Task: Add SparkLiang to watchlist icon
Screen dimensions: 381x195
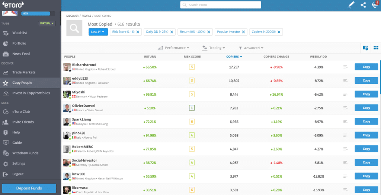Action: 345,121
